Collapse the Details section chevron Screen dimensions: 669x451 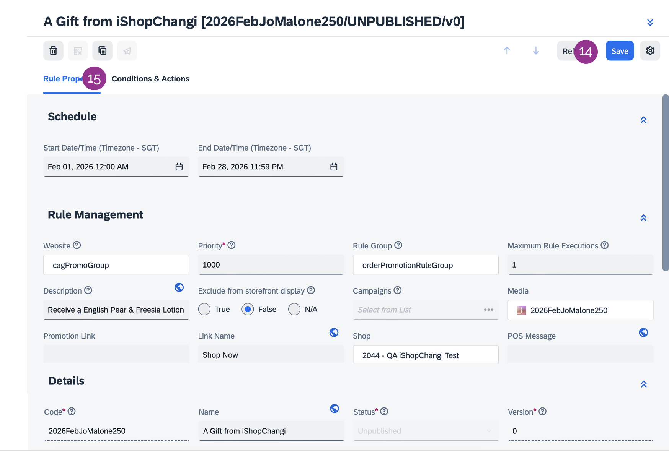coord(643,384)
